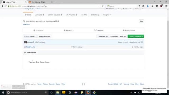Show hidden system tray icons chevron
Screen dimensions: 169x95
pyautogui.click(x=131, y=93)
